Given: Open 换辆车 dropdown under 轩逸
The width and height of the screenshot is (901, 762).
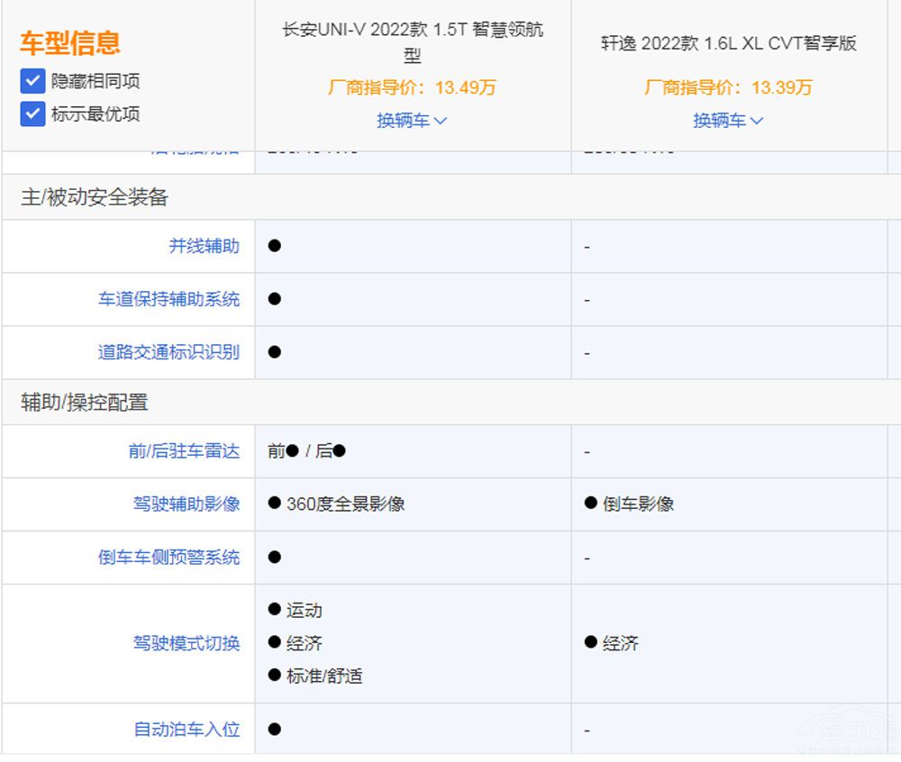Looking at the screenshot, I should coord(728,118).
